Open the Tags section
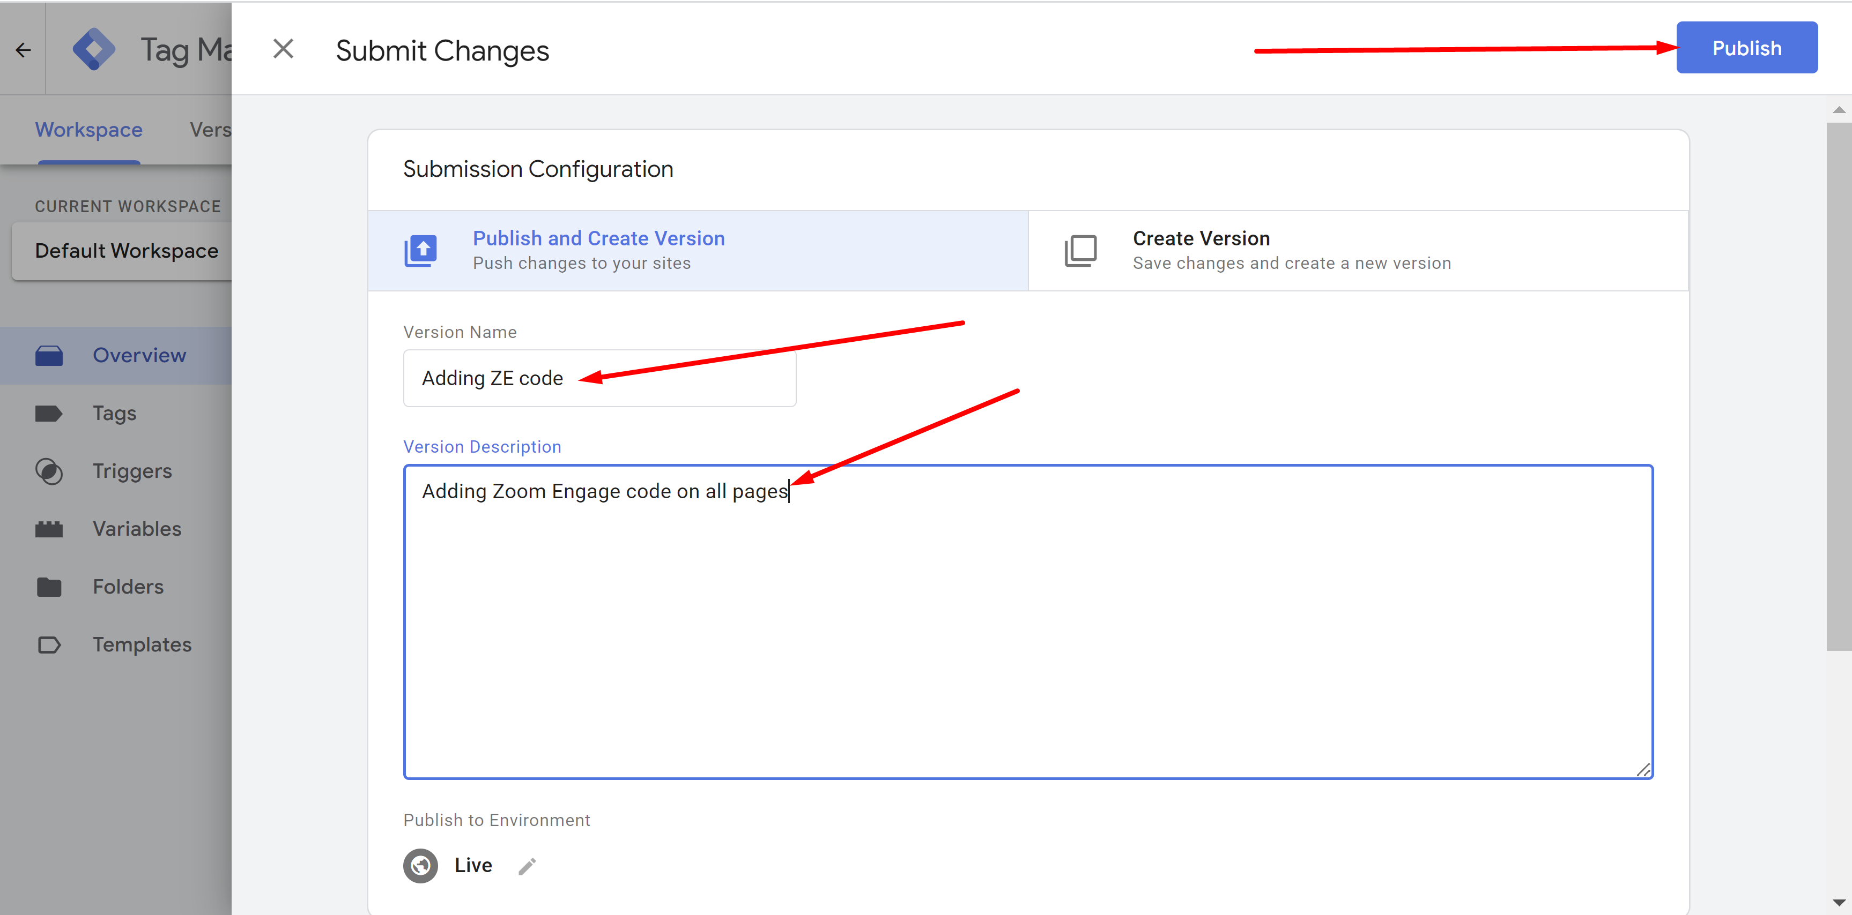Screen dimensions: 1852x915 point(116,413)
